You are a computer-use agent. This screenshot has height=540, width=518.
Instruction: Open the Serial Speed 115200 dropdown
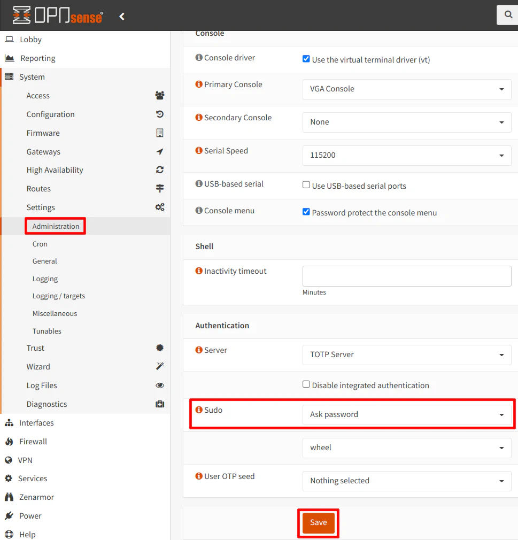(x=407, y=156)
